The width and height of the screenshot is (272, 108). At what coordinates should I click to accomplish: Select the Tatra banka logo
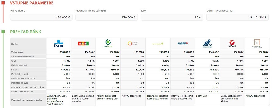pyautogui.click(x=207, y=44)
